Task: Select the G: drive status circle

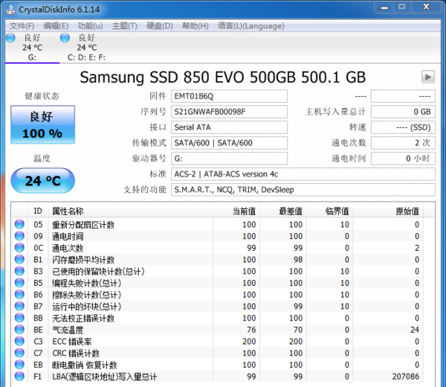Action: pyautogui.click(x=10, y=38)
